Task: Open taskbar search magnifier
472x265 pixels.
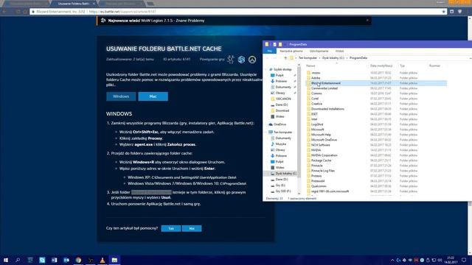Action: pyautogui.click(x=18, y=260)
